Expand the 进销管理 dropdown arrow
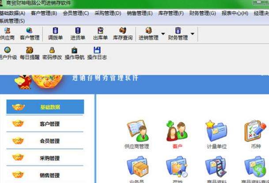Screen dimensions: 269x183 click(163, 34)
